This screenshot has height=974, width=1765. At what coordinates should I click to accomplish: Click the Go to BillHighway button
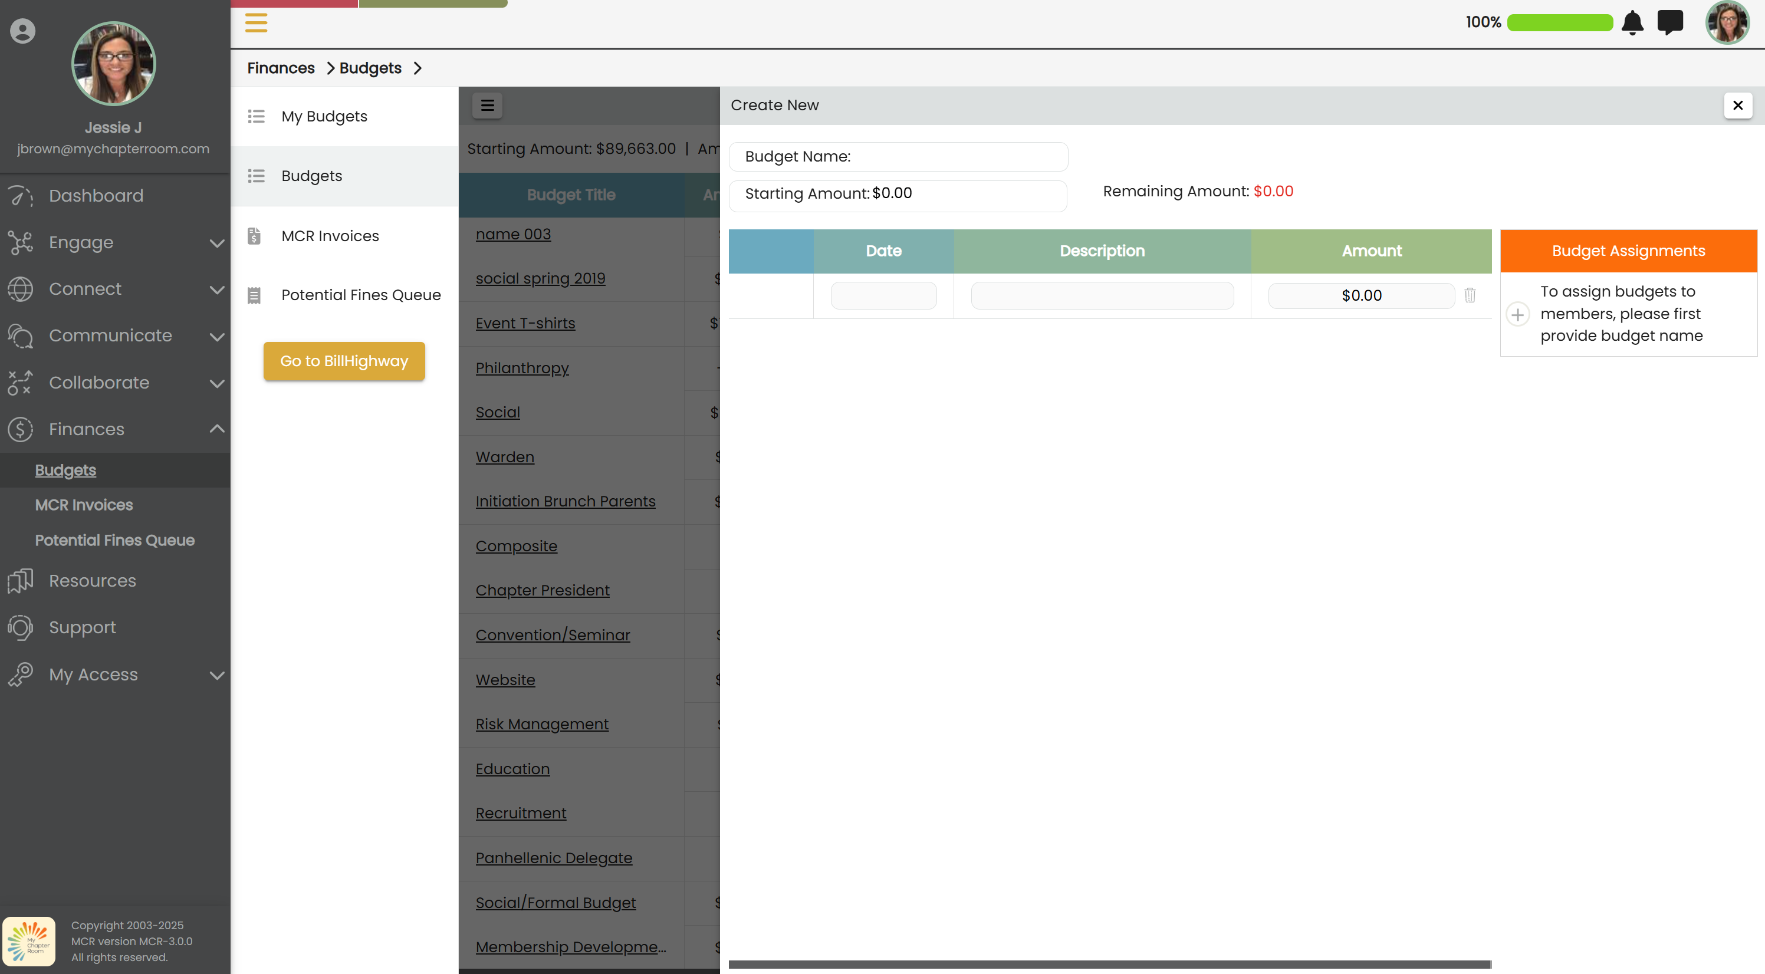coord(344,361)
